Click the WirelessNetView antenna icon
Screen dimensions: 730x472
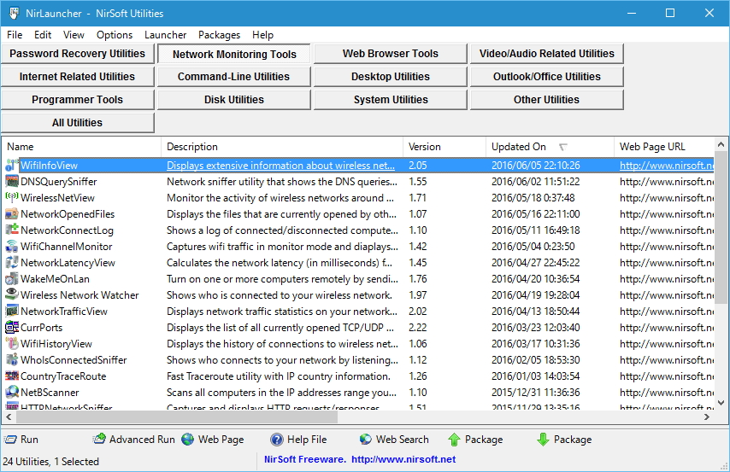click(x=12, y=198)
